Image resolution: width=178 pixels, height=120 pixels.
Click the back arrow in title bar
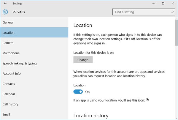coord(5,3)
